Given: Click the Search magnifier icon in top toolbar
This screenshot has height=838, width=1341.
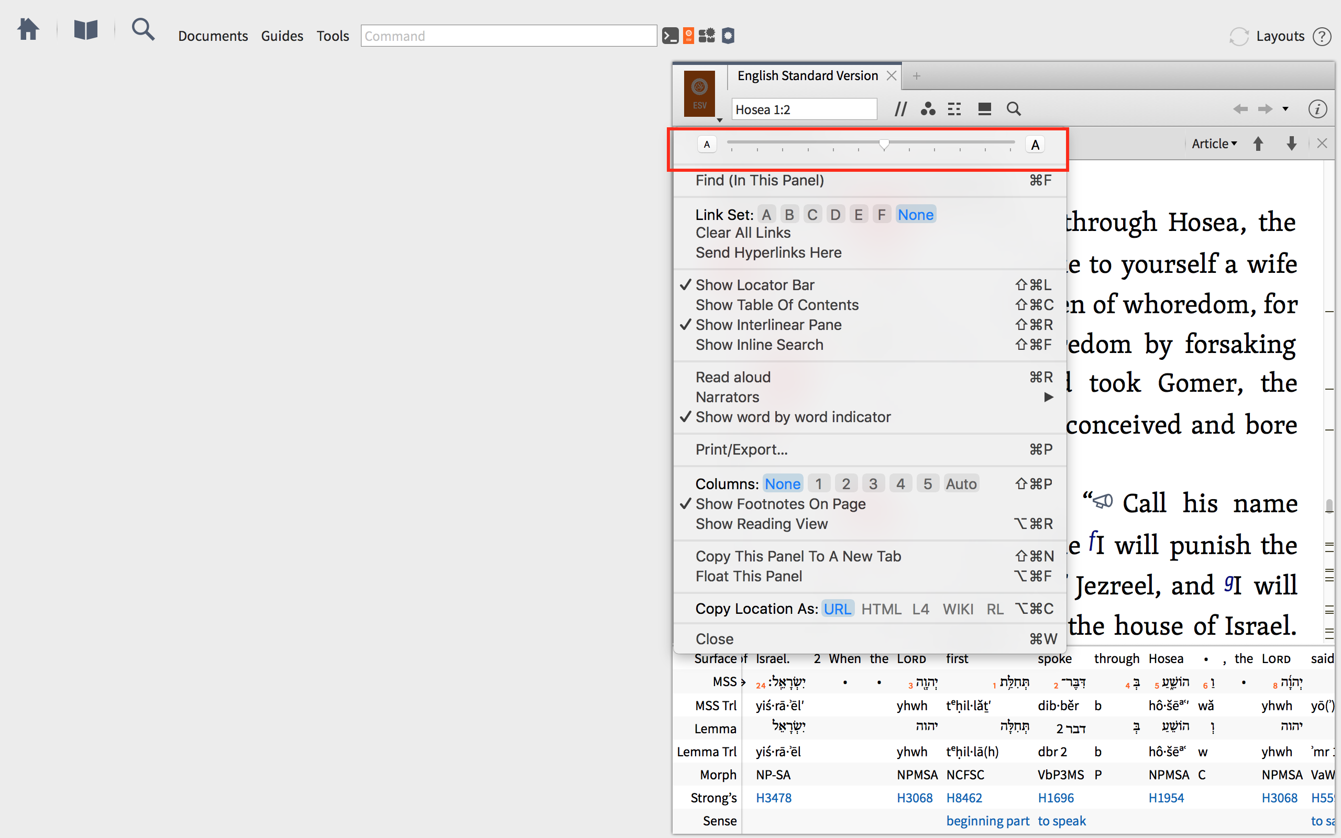Looking at the screenshot, I should (143, 29).
